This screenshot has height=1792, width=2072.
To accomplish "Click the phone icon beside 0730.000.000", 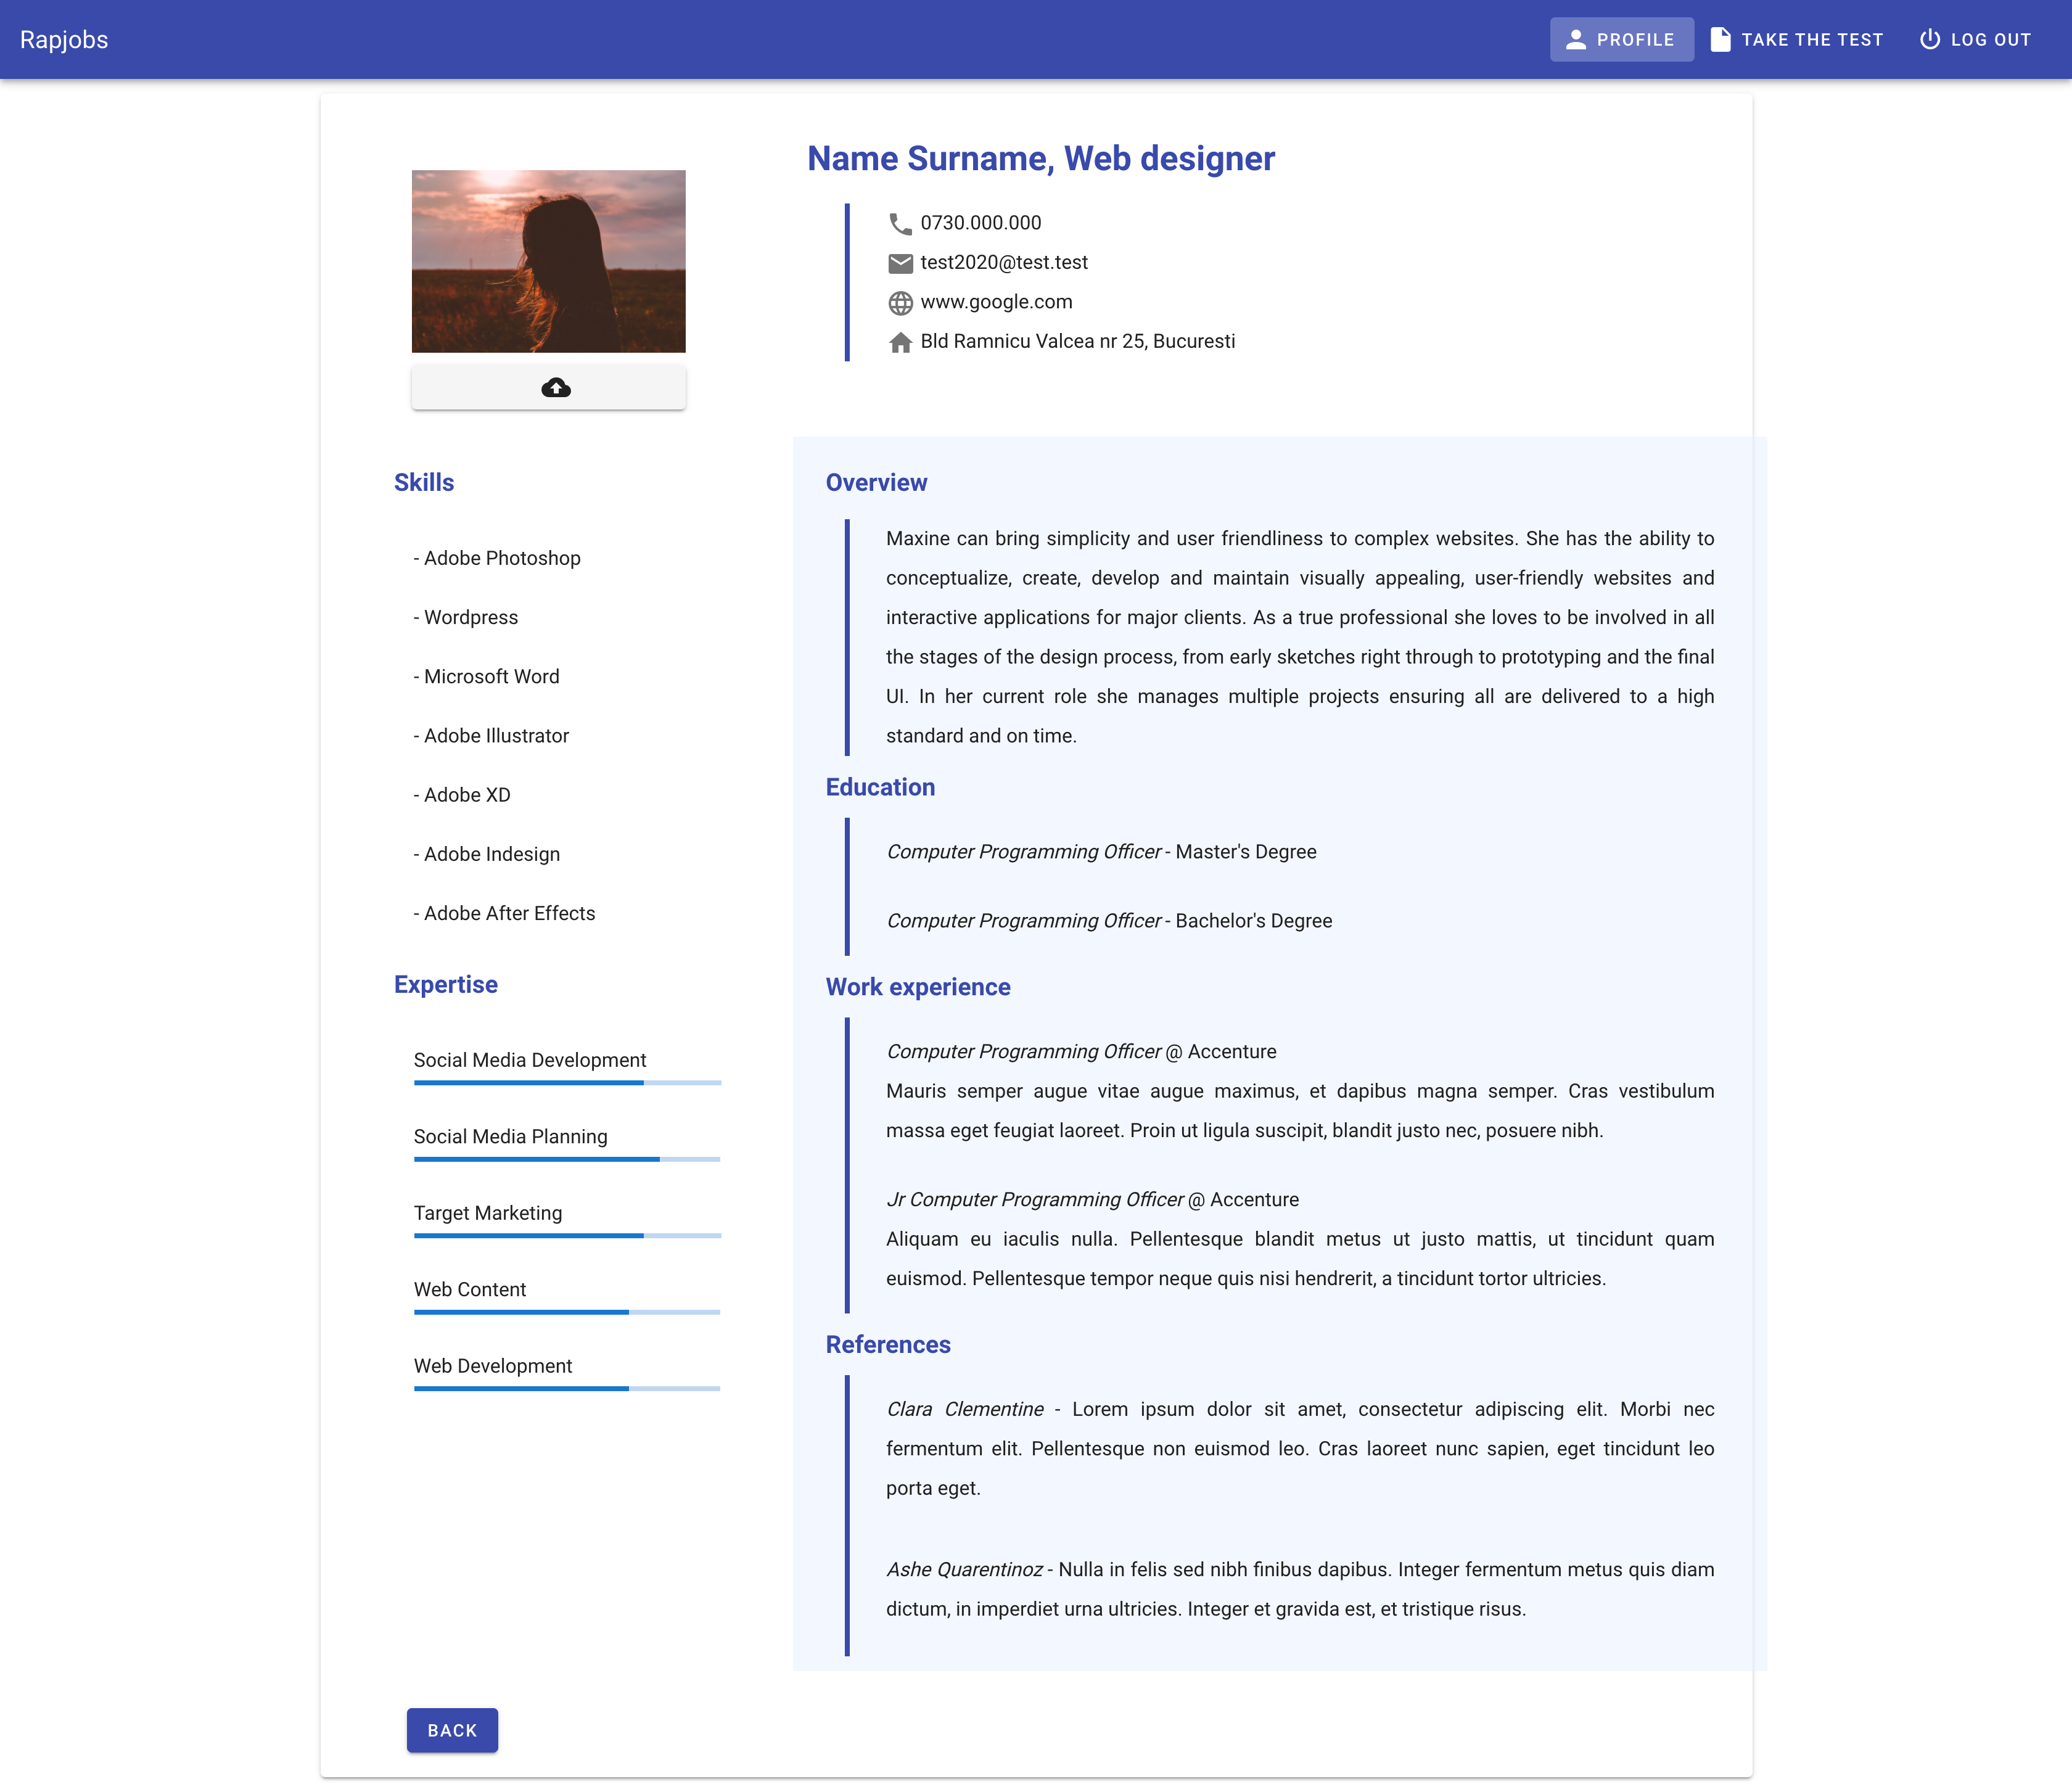I will point(900,224).
